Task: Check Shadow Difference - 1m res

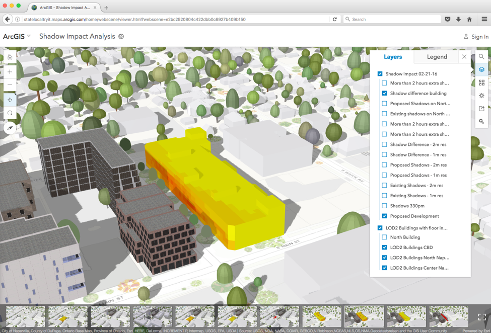Action: pos(384,155)
